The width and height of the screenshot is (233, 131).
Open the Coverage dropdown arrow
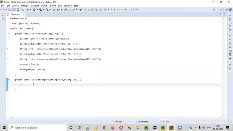[44, 10]
